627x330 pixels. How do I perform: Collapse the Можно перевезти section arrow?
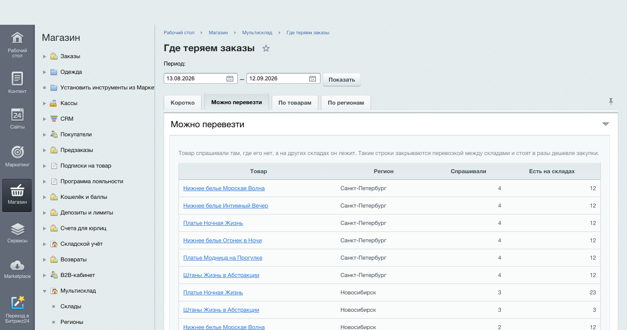point(605,124)
